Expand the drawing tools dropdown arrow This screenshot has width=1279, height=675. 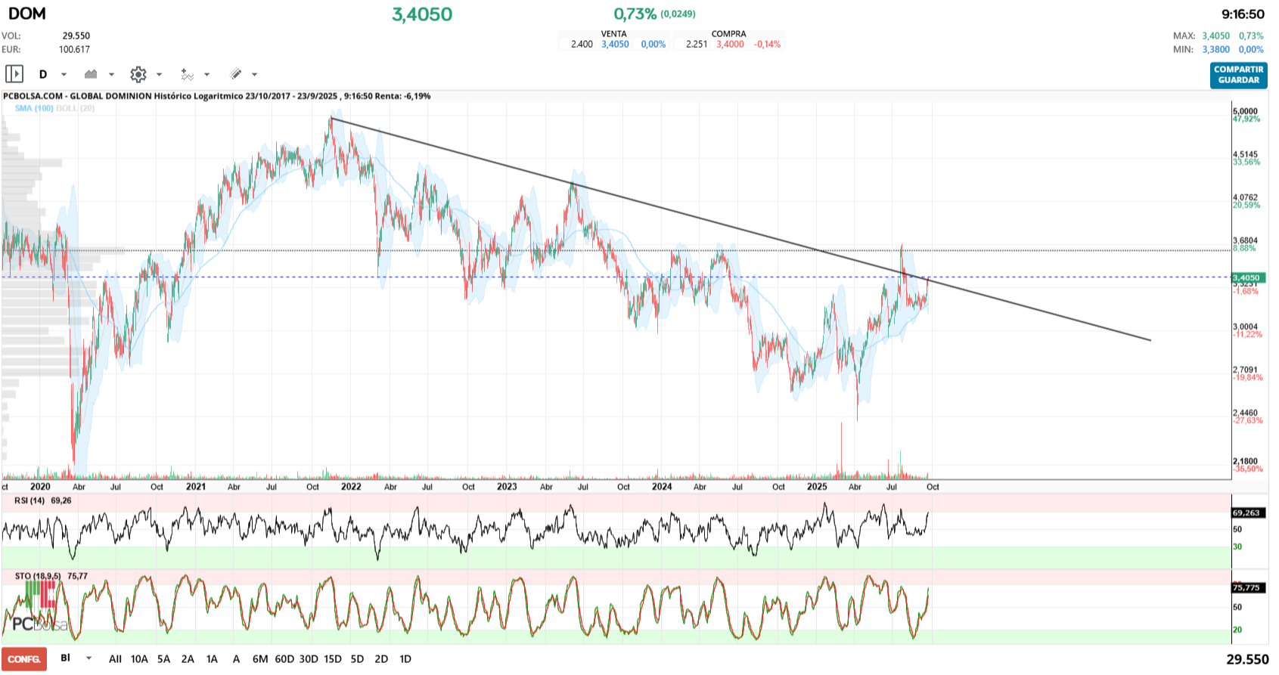click(255, 74)
